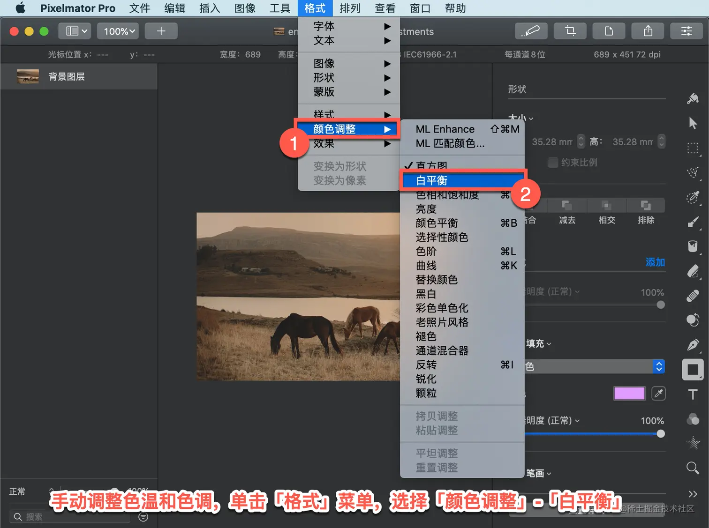Image resolution: width=709 pixels, height=528 pixels.
Task: Select the Erase tool
Action: point(693,271)
